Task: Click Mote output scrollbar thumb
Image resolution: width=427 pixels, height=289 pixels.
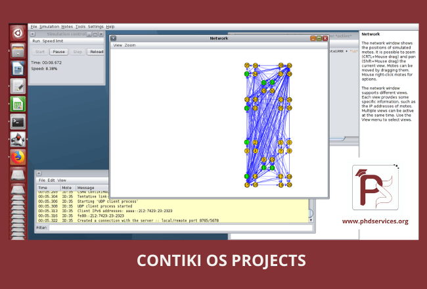Action: tap(311, 213)
